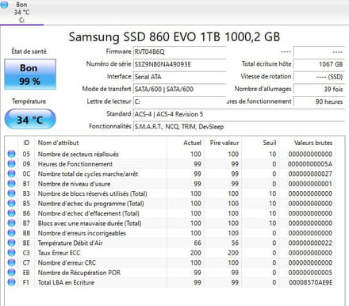Click the Total écriture hôte value 1067 GB
Screen dimensions: 349x306
pos(319,64)
